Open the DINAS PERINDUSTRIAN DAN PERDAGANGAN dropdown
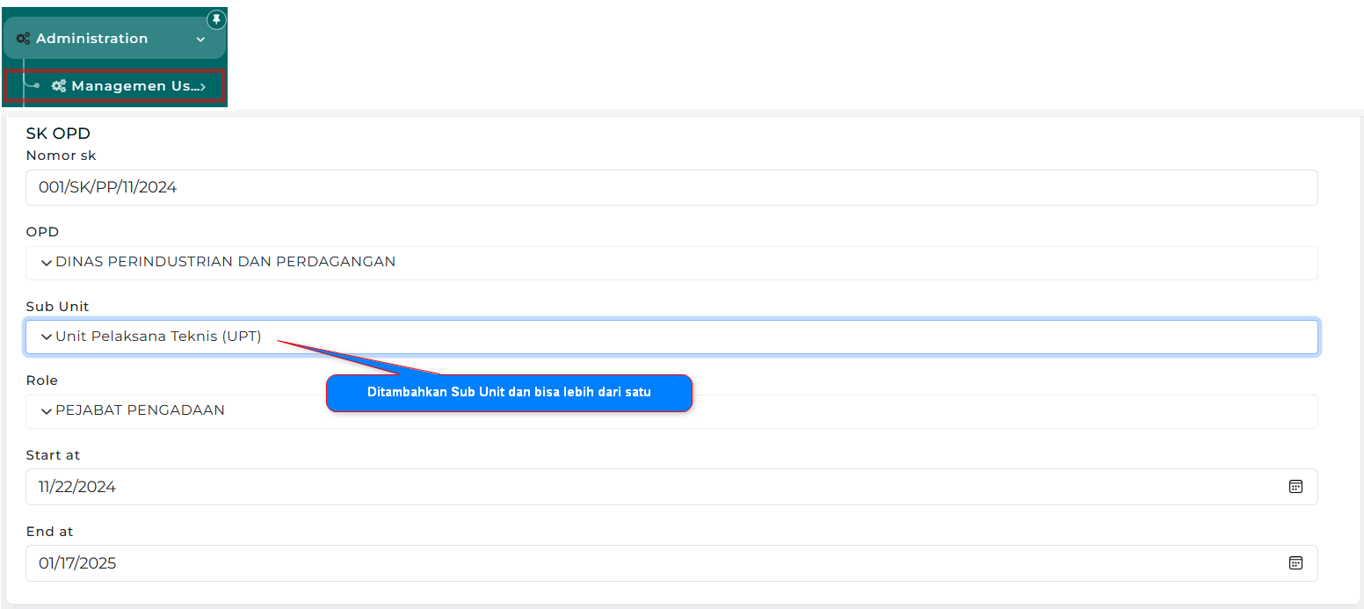Viewport: 1364px width, 609px height. point(225,262)
